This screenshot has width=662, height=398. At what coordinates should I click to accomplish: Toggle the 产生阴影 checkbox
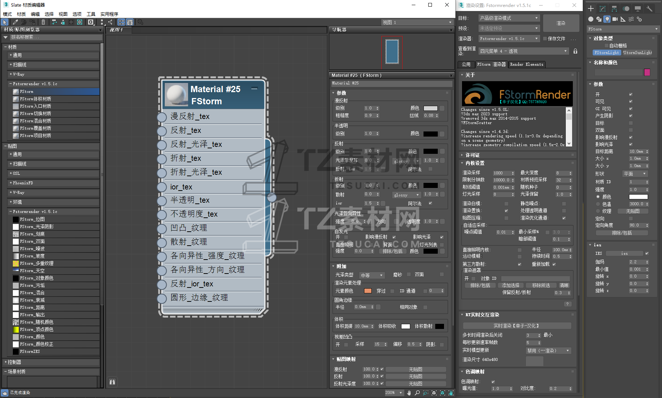click(x=631, y=116)
